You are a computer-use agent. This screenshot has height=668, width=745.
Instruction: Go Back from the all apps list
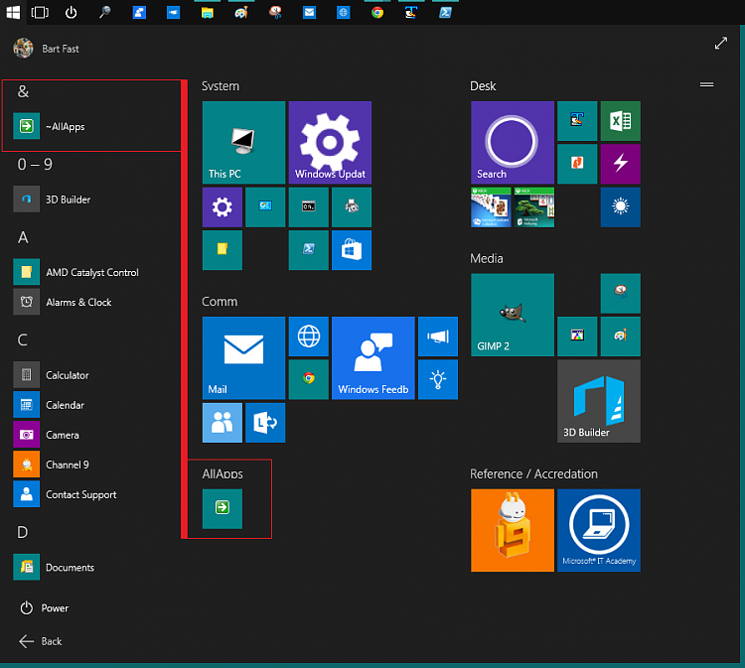pyautogui.click(x=41, y=641)
